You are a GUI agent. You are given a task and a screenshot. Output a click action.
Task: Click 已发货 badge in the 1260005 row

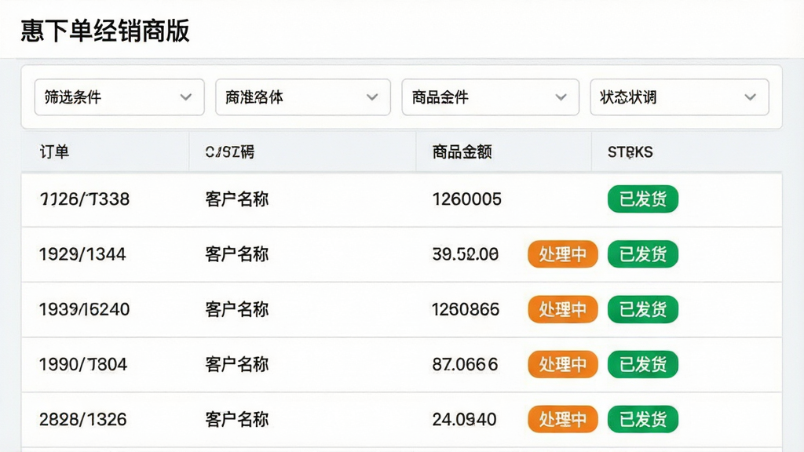pos(643,199)
